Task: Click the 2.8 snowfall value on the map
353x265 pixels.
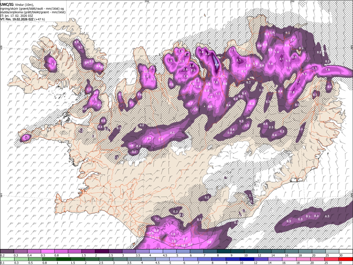Action: pyautogui.click(x=185, y=70)
